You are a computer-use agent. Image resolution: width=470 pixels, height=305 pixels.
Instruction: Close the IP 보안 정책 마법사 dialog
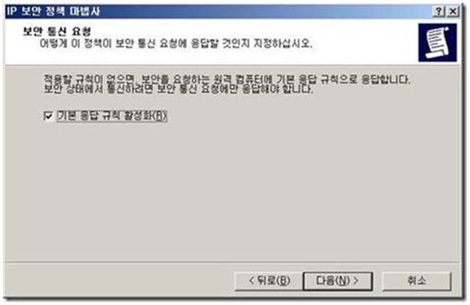[453, 11]
